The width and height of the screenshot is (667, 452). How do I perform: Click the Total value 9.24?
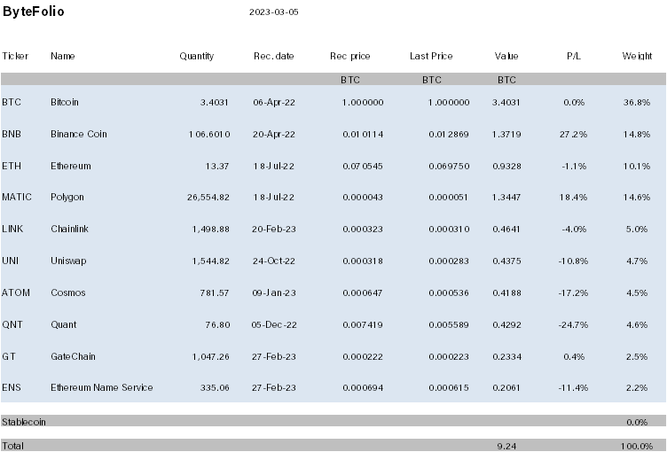coord(506,446)
